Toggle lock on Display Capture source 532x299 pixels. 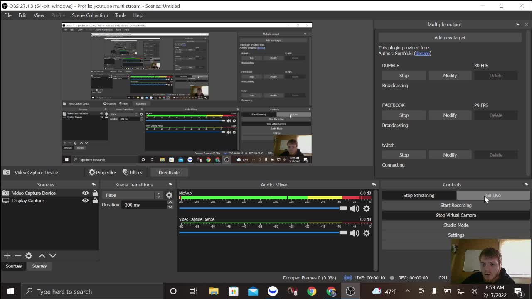pos(95,201)
